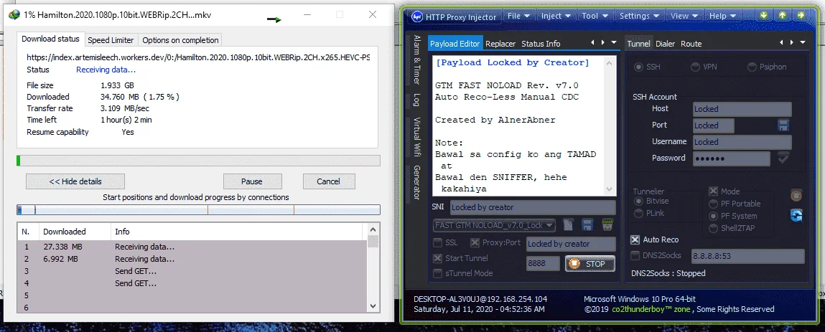Viewport: 825px width, 332px height.
Task: Click the green download progress bar
Action: [198, 160]
